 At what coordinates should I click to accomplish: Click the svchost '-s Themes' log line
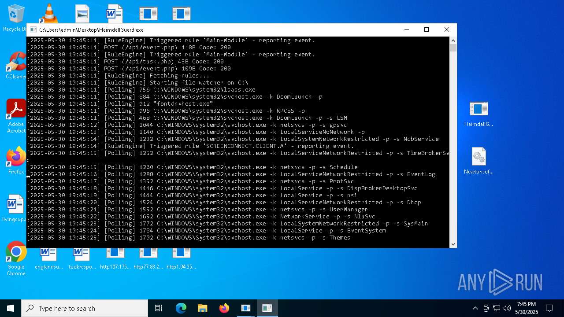pyautogui.click(x=189, y=238)
